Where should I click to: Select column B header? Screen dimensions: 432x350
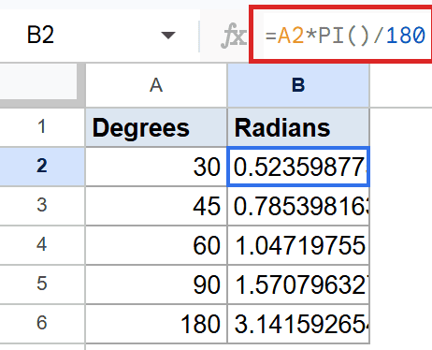click(x=298, y=85)
